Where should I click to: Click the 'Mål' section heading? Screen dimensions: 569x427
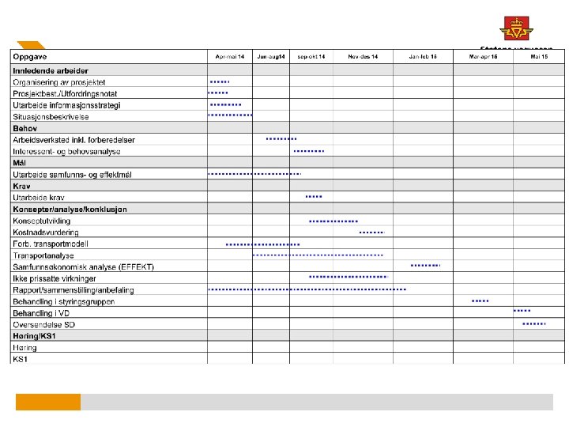click(x=19, y=163)
